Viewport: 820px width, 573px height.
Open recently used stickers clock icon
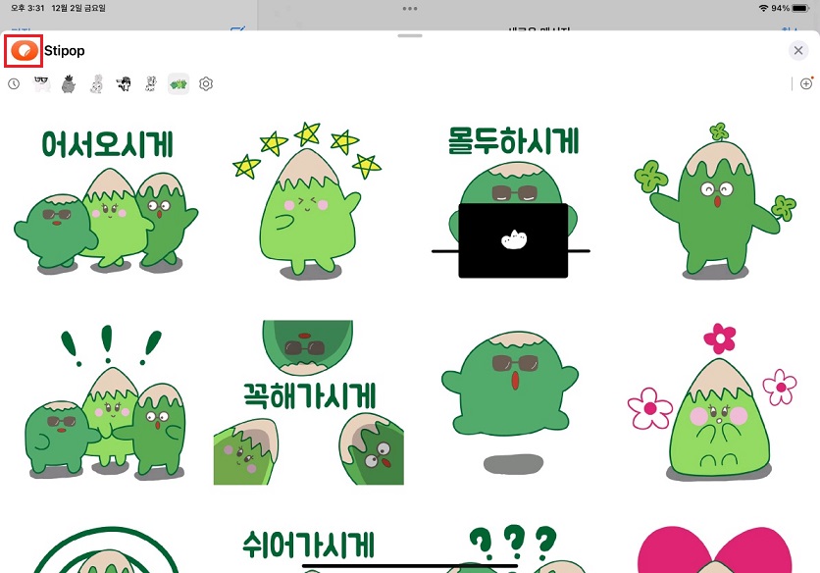(x=14, y=83)
